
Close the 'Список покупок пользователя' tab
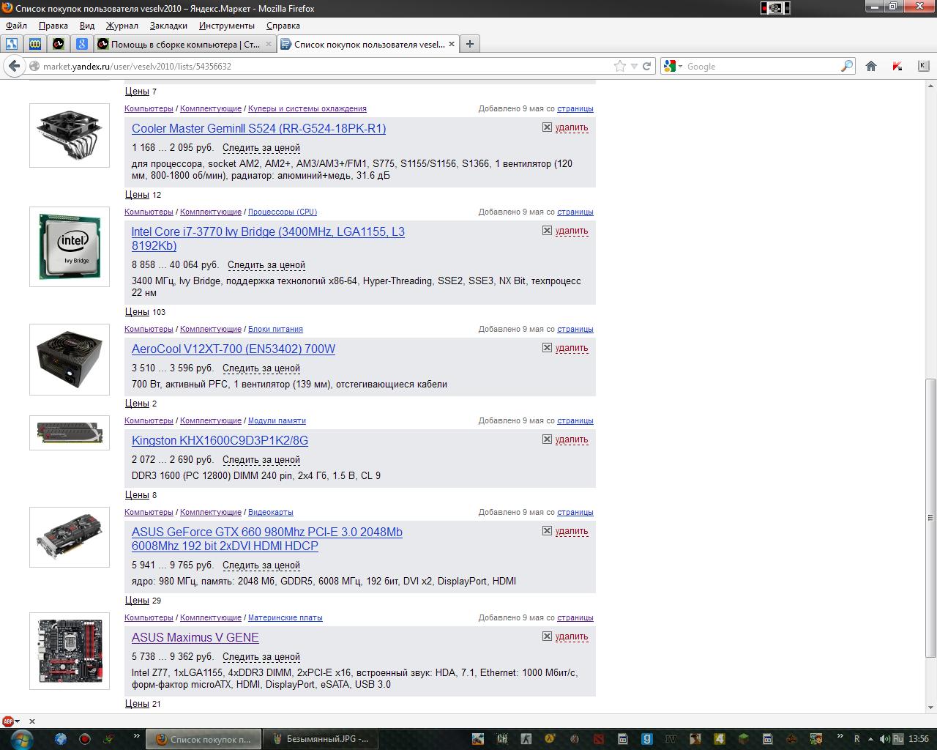452,44
